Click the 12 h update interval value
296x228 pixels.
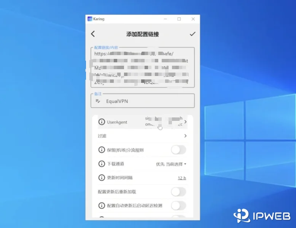coord(182,178)
